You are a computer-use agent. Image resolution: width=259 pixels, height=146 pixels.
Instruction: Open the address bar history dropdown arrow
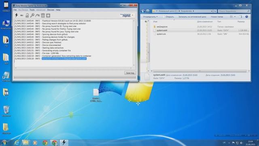pos(212,11)
